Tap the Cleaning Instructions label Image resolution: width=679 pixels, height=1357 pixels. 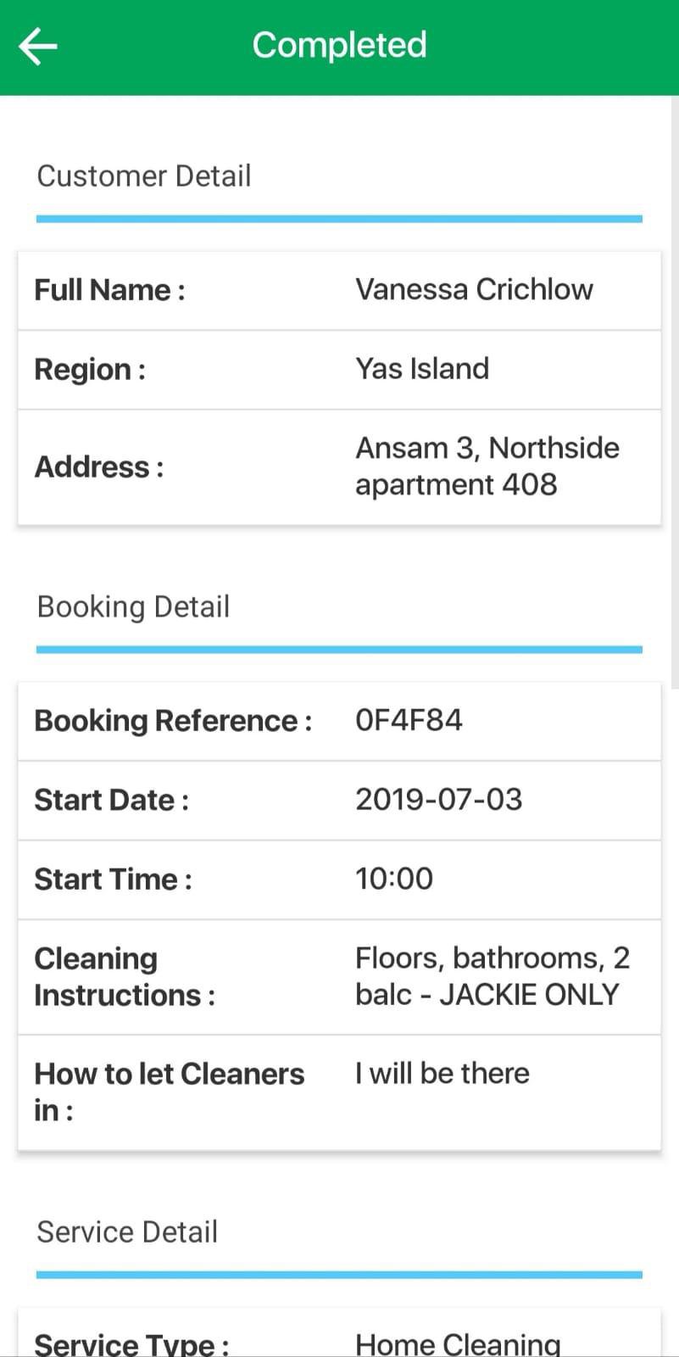tap(124, 976)
